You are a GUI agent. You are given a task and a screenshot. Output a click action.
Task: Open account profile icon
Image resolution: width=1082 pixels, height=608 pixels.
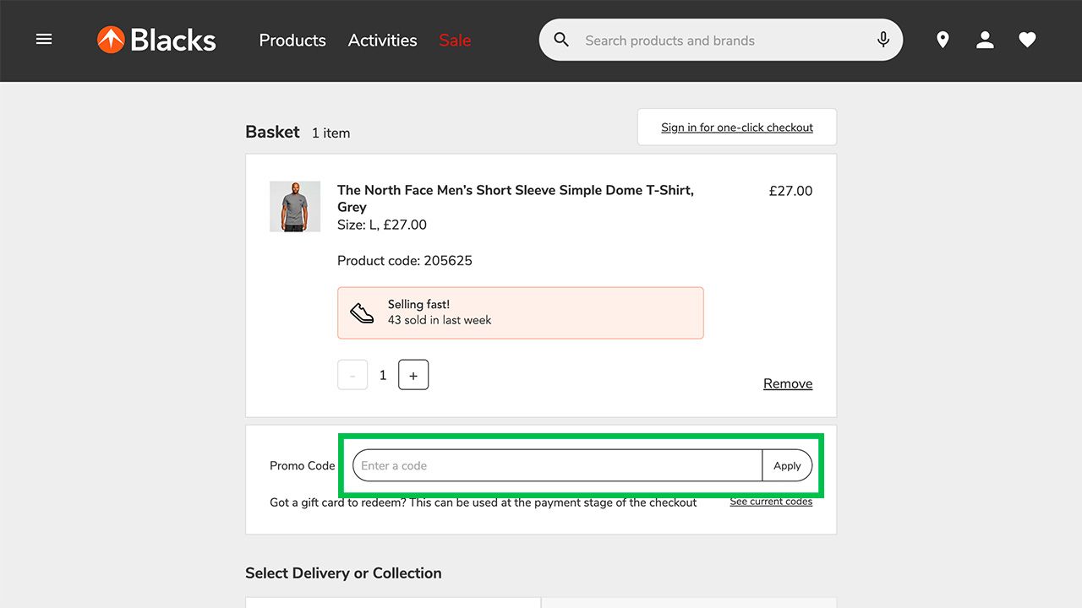pos(985,40)
